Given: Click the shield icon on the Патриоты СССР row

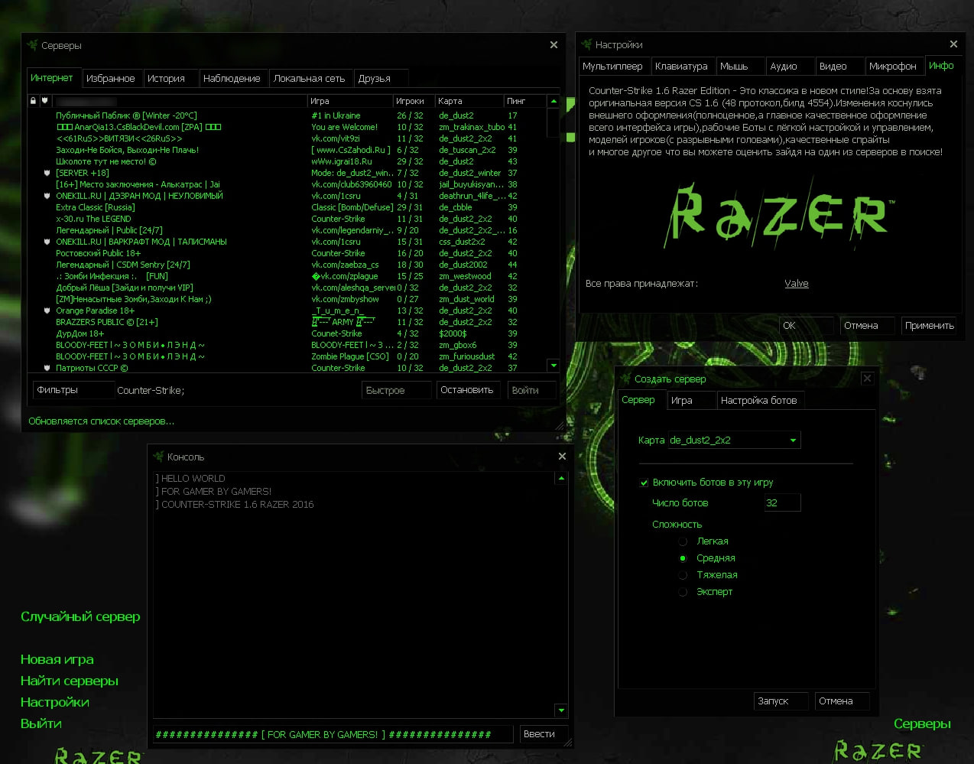Looking at the screenshot, I should (x=47, y=368).
